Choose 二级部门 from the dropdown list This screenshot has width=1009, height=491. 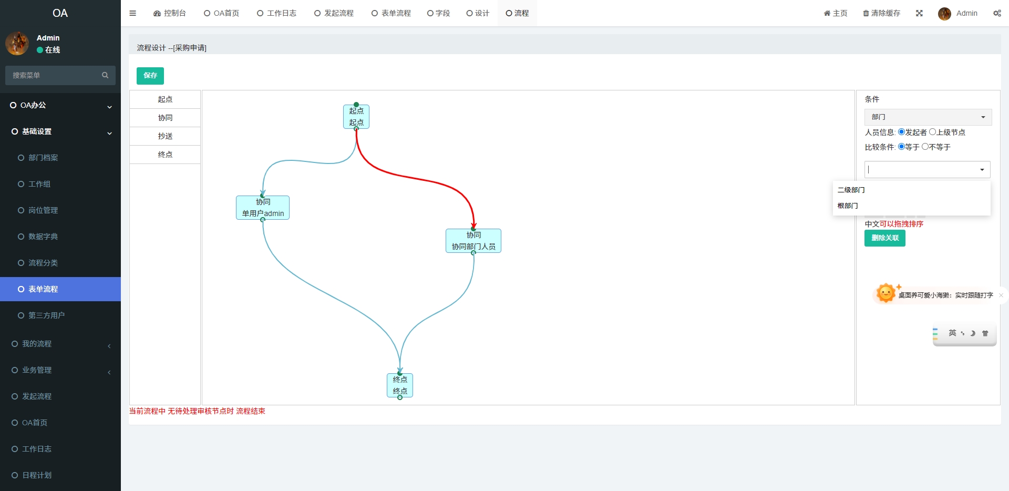851,190
